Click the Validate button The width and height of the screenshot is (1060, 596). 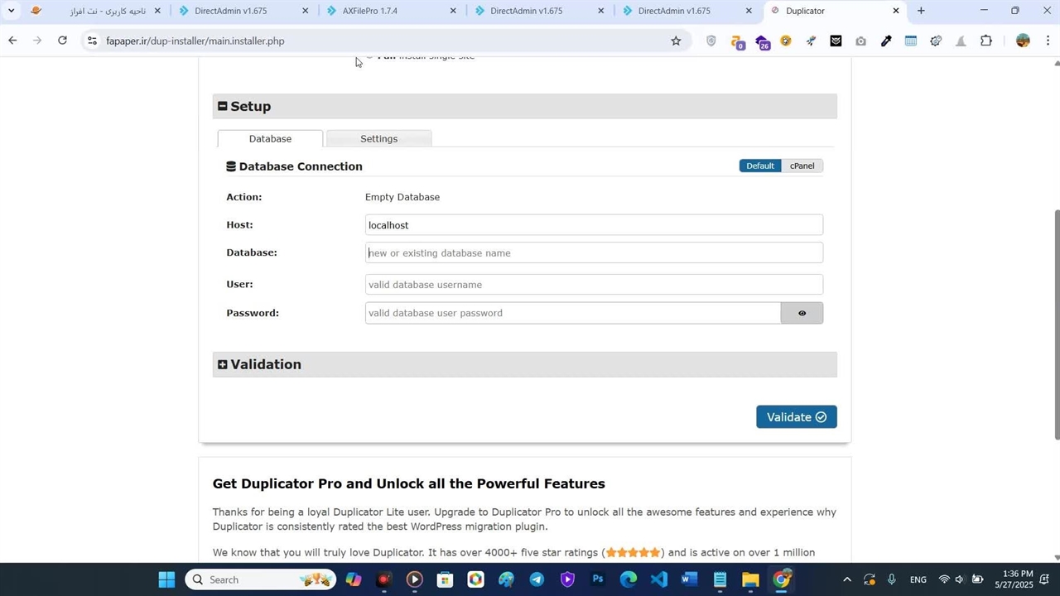[x=796, y=417]
